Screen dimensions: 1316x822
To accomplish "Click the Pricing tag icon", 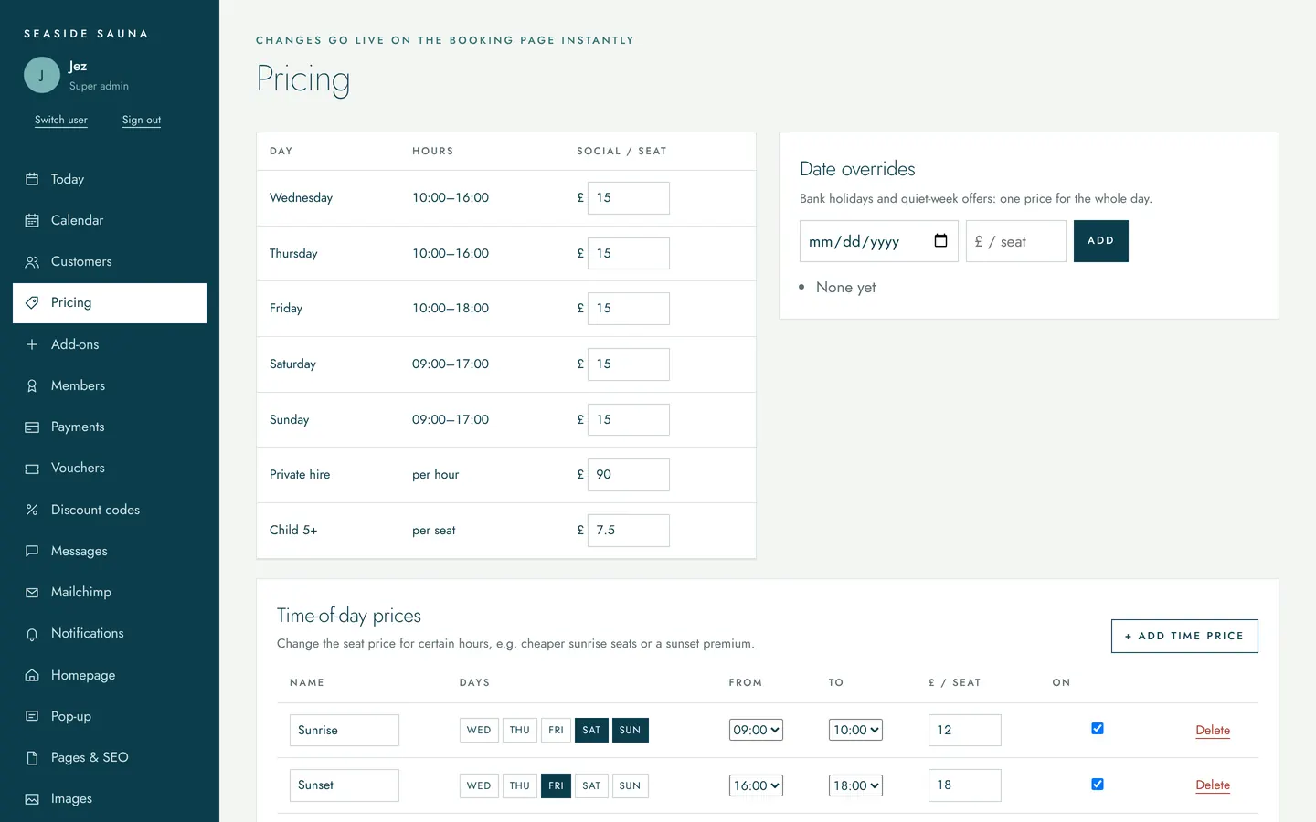I will pyautogui.click(x=32, y=302).
